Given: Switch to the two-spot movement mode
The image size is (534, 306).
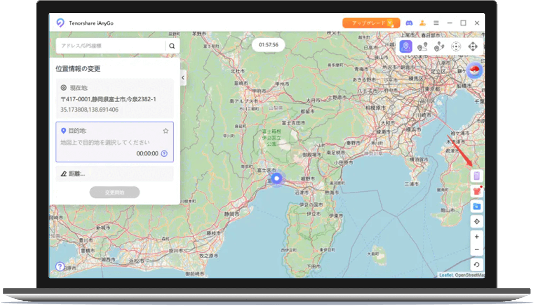Looking at the screenshot, I should click(422, 46).
